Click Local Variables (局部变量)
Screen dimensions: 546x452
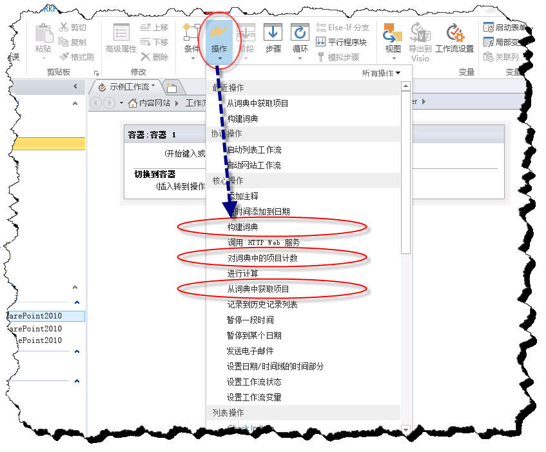point(503,42)
